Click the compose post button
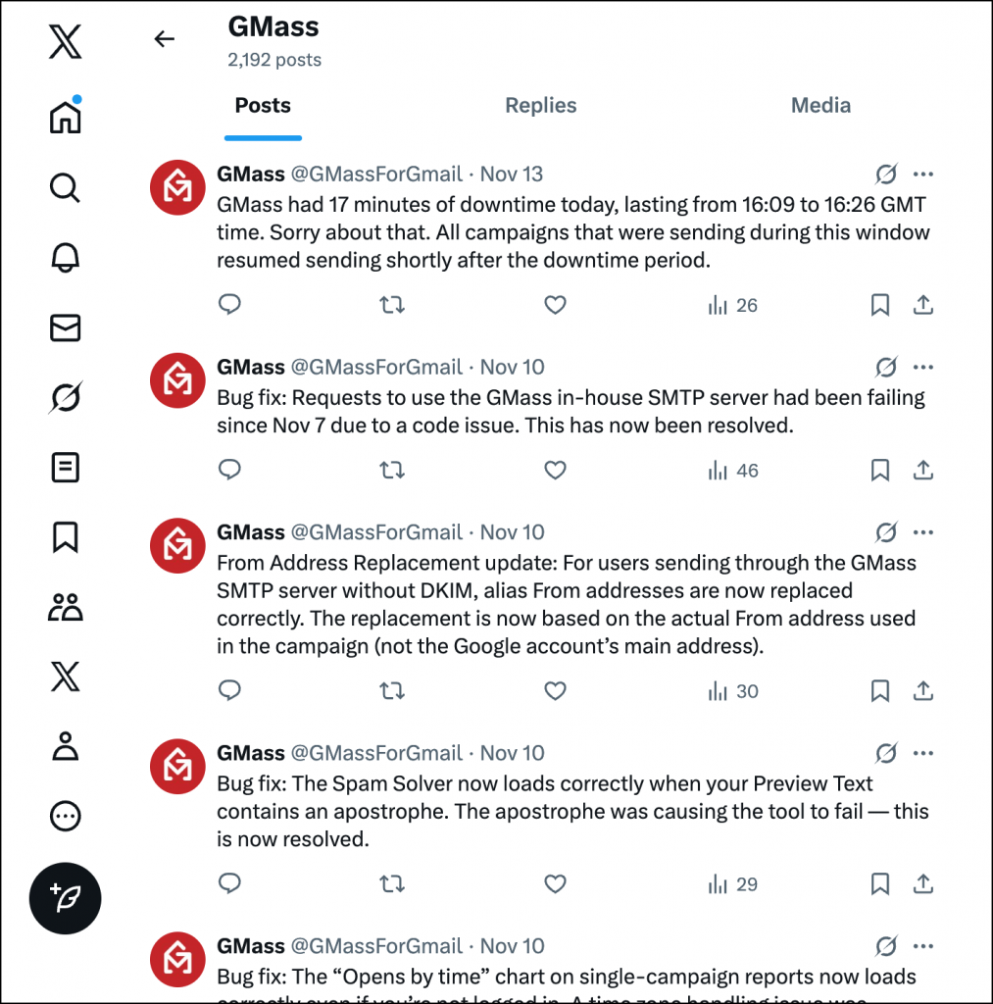This screenshot has width=993, height=1004. tap(65, 897)
